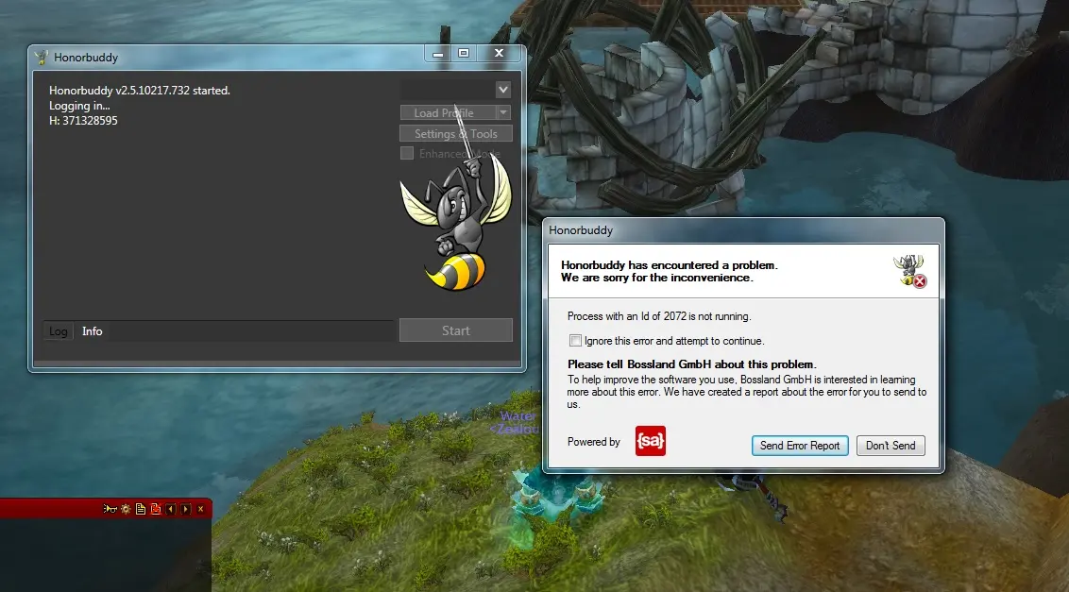
Task: Open the gear settings icon in red bar
Action: pos(126,509)
